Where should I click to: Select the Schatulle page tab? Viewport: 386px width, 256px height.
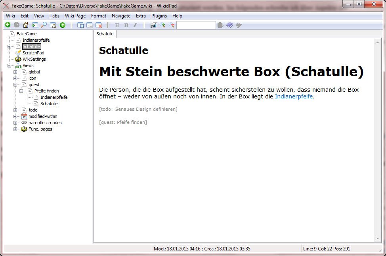(105, 34)
